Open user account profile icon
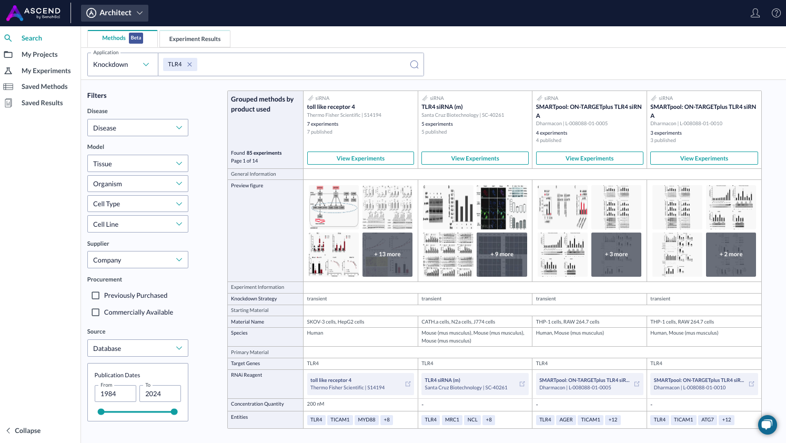Image resolution: width=786 pixels, height=443 pixels. [755, 13]
